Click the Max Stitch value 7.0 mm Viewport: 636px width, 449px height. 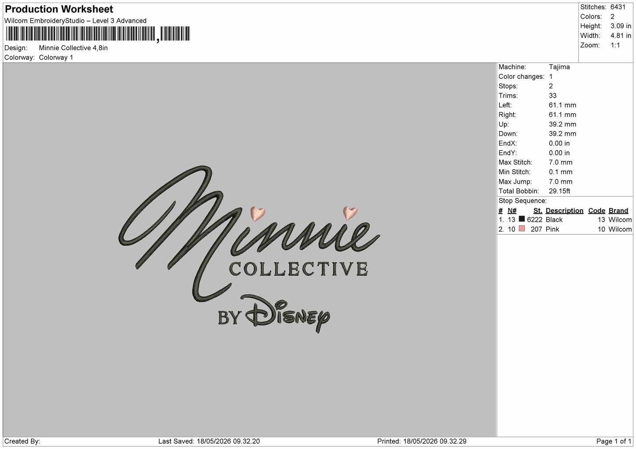tap(560, 162)
